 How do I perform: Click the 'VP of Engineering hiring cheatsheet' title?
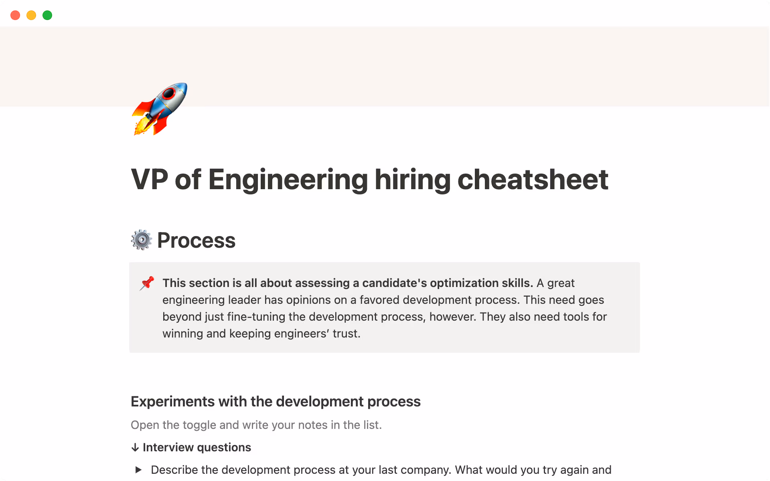[369, 179]
